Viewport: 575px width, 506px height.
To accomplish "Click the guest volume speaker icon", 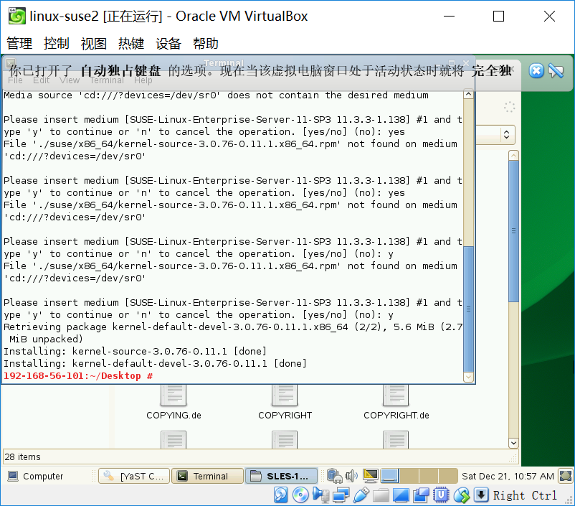I will point(351,476).
